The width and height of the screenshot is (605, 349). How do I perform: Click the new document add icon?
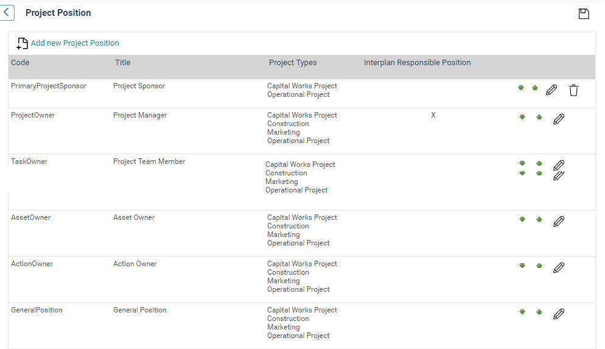[x=22, y=43]
